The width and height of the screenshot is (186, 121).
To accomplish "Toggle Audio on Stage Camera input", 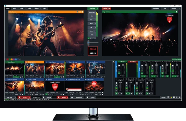I will point(16,77).
